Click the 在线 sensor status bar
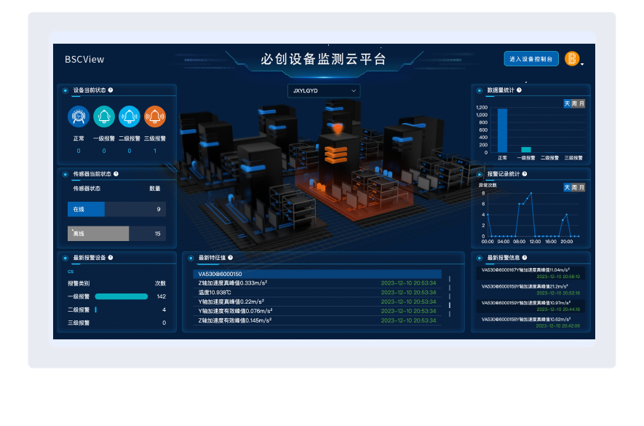The height and width of the screenshot is (426, 644). [x=86, y=210]
